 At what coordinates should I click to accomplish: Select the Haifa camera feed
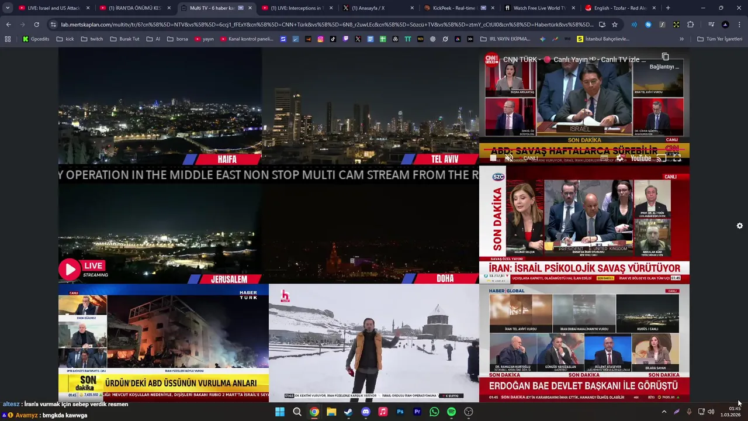pyautogui.click(x=160, y=105)
